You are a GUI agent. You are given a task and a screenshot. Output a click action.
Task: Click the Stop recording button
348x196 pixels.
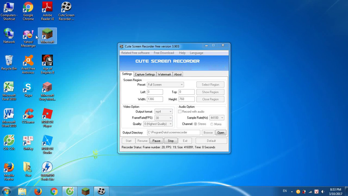[x=171, y=141]
